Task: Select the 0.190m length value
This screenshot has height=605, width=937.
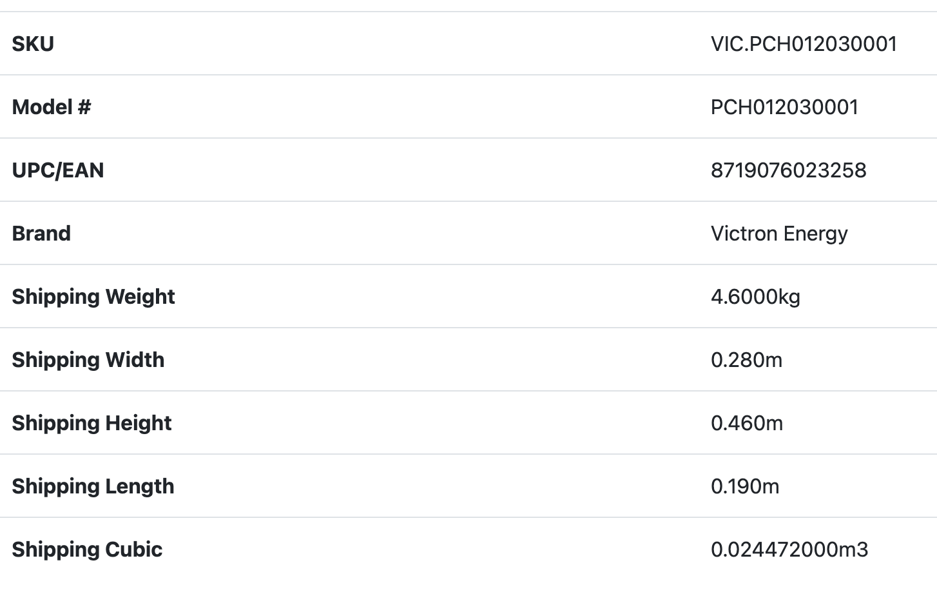Action: (x=745, y=486)
